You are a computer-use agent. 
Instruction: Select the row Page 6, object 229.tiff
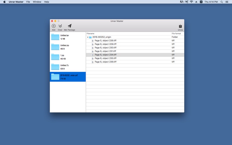135,44
